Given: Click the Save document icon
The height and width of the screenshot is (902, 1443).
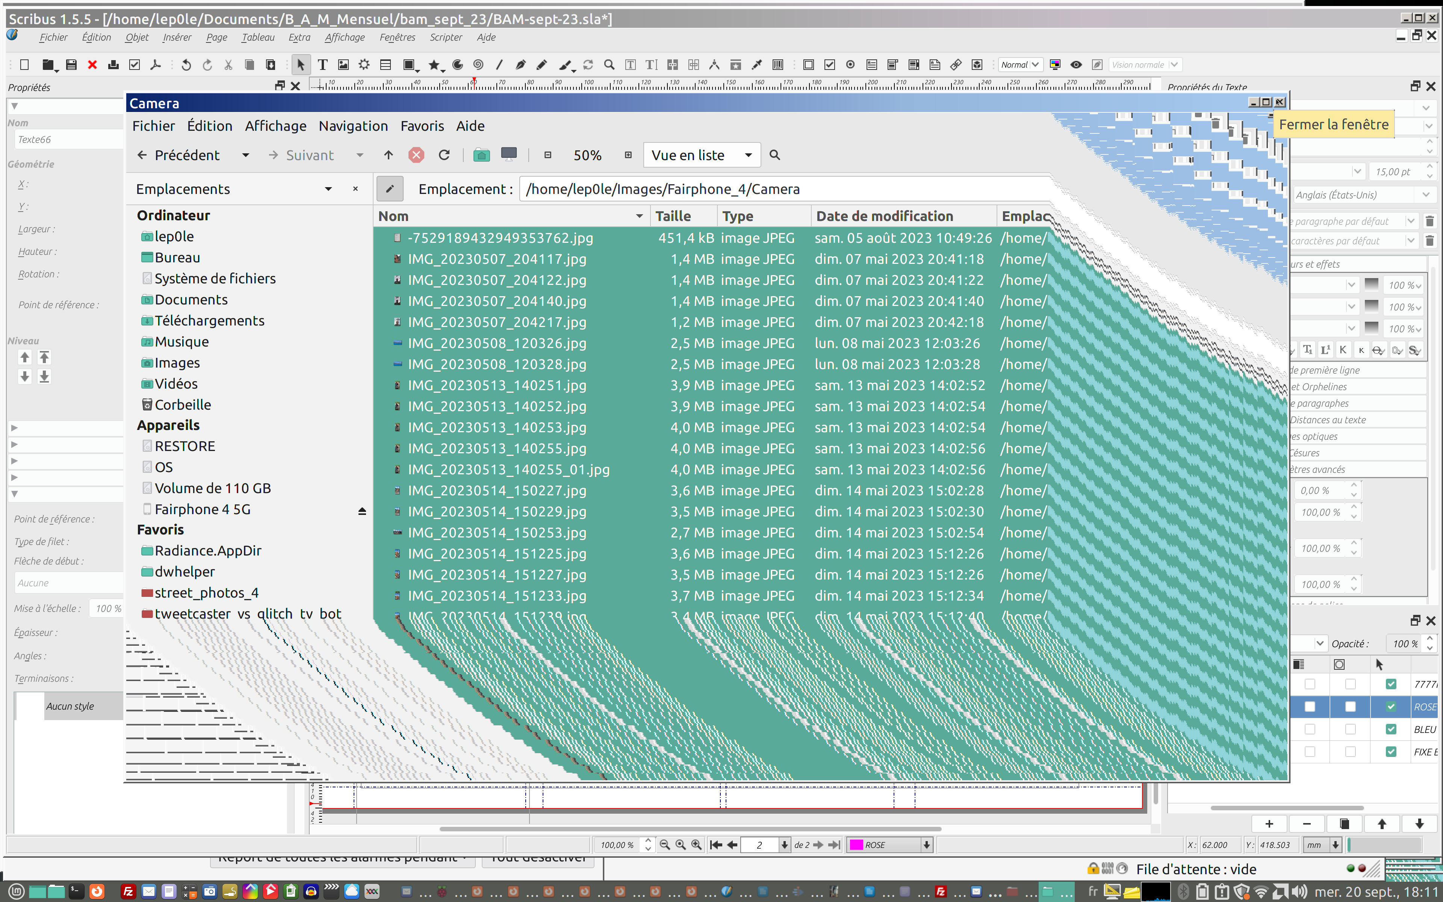Looking at the screenshot, I should pos(71,64).
